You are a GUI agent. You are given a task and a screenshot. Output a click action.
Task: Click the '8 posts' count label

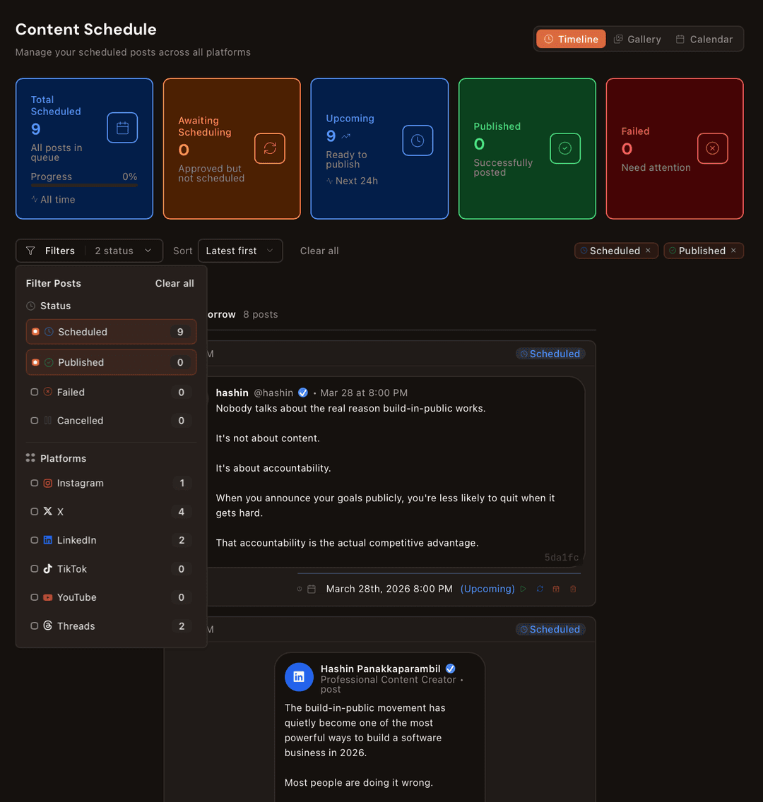pyautogui.click(x=261, y=314)
